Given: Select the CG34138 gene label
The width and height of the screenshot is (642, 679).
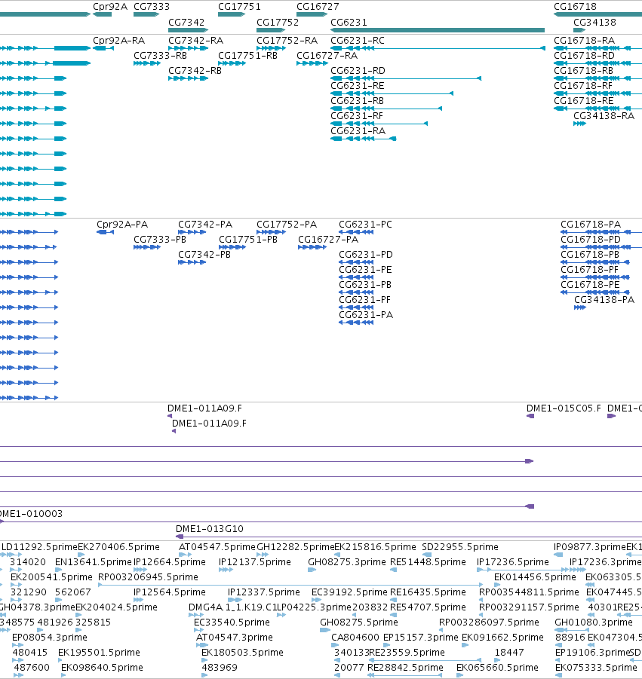Looking at the screenshot, I should (x=594, y=22).
